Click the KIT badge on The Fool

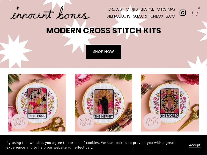[19, 121]
